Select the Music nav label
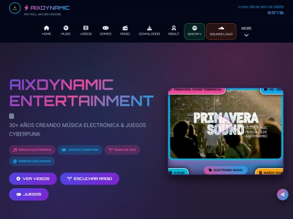The height and width of the screenshot is (219, 293). tap(66, 34)
